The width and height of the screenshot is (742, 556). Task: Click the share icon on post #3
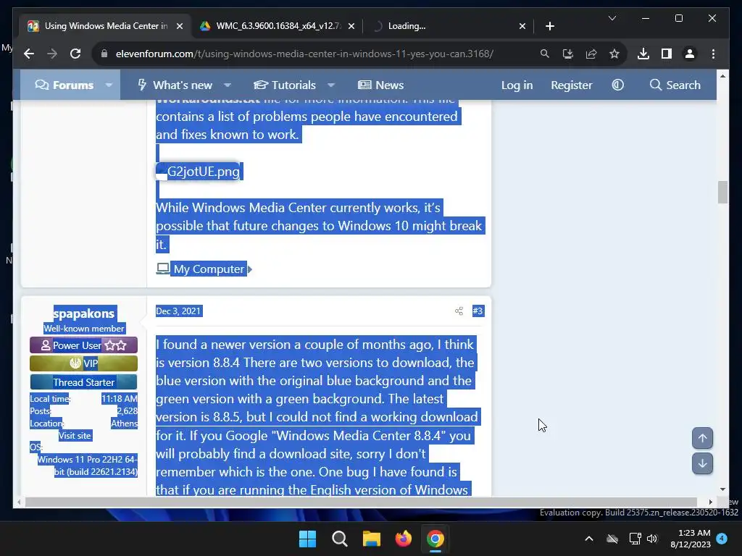[459, 311]
